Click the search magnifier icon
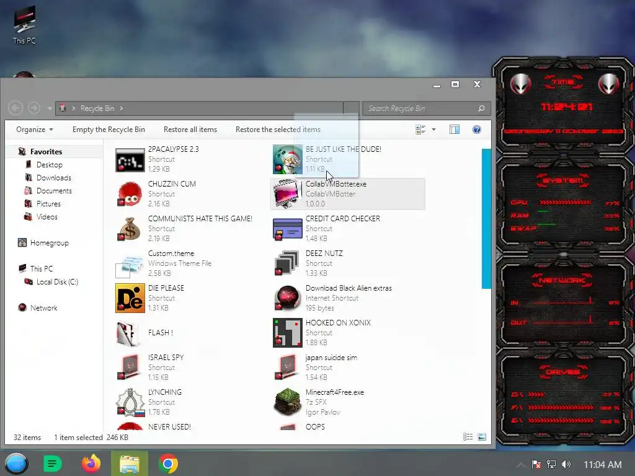Viewport: 635px width, 476px height. pyautogui.click(x=481, y=108)
